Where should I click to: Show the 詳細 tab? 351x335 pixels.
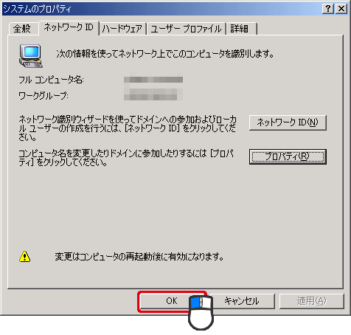(242, 29)
